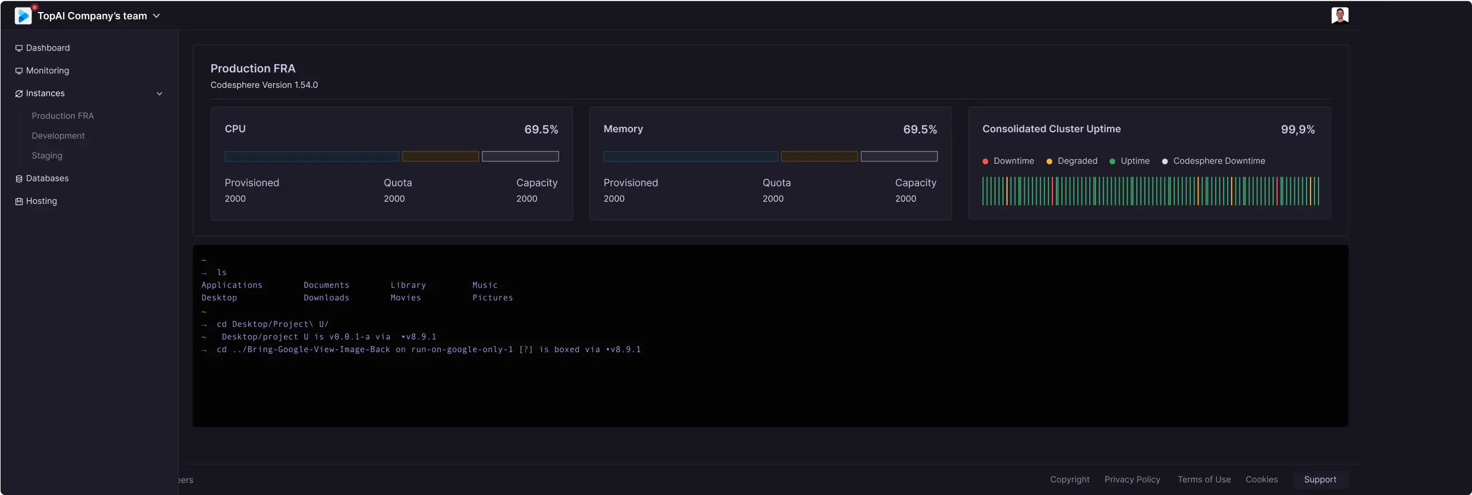Select Production FRA instance in sidebar

(x=63, y=116)
